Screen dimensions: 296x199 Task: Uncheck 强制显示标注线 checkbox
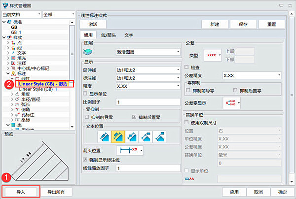coord(86,160)
